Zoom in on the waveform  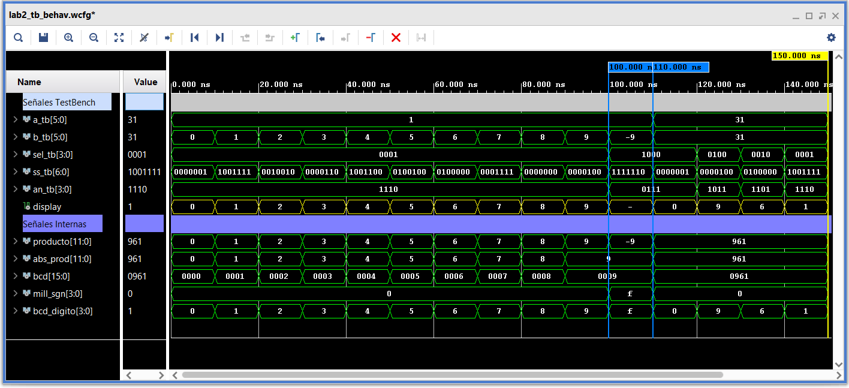point(69,38)
